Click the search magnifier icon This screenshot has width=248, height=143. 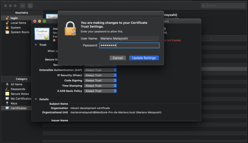point(203,6)
